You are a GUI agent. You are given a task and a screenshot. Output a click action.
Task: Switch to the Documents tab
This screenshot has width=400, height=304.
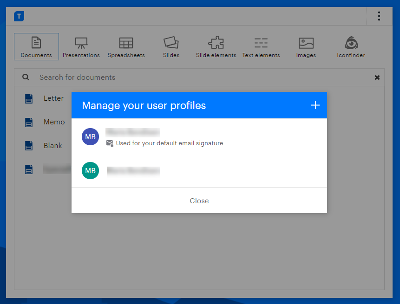[x=36, y=46]
